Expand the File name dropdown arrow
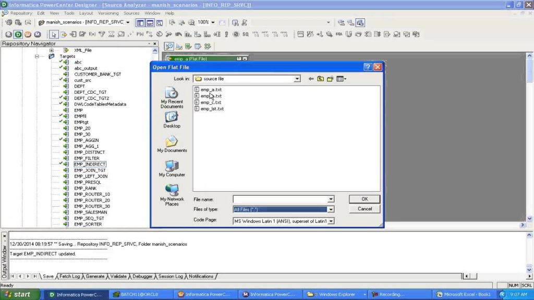The image size is (534, 300). [x=331, y=199]
